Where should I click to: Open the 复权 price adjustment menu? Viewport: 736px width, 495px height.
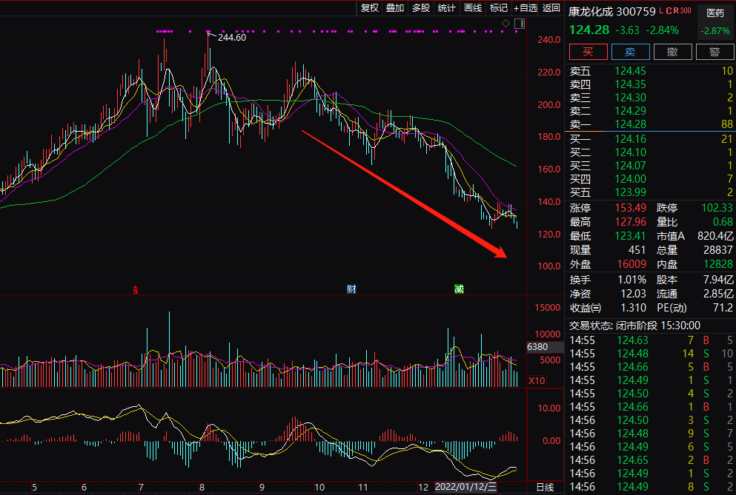[x=370, y=8]
